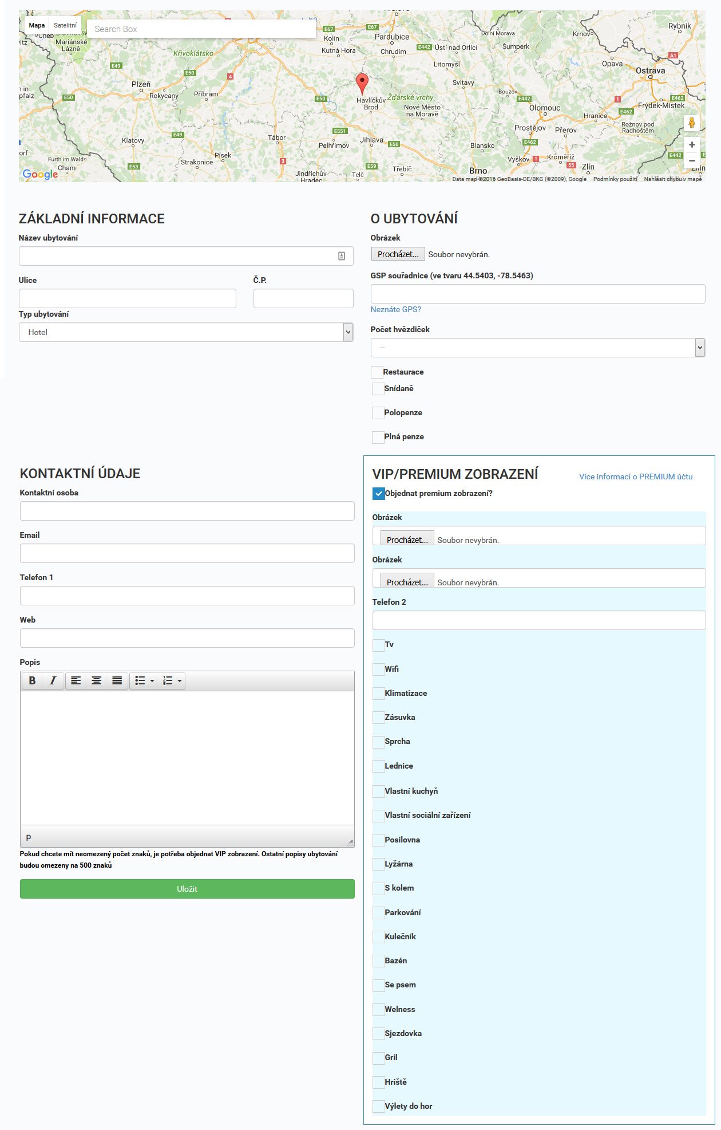
Task: Click the Č.P. input field
Action: [303, 298]
